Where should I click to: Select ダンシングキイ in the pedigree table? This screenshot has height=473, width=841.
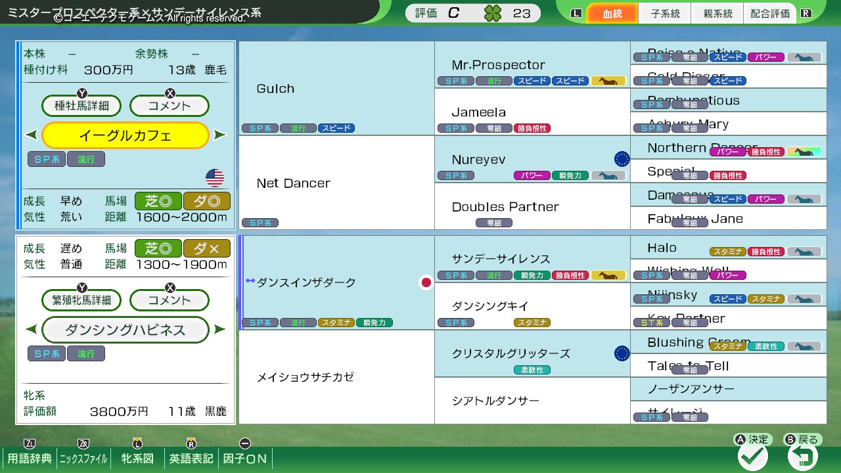(532, 306)
